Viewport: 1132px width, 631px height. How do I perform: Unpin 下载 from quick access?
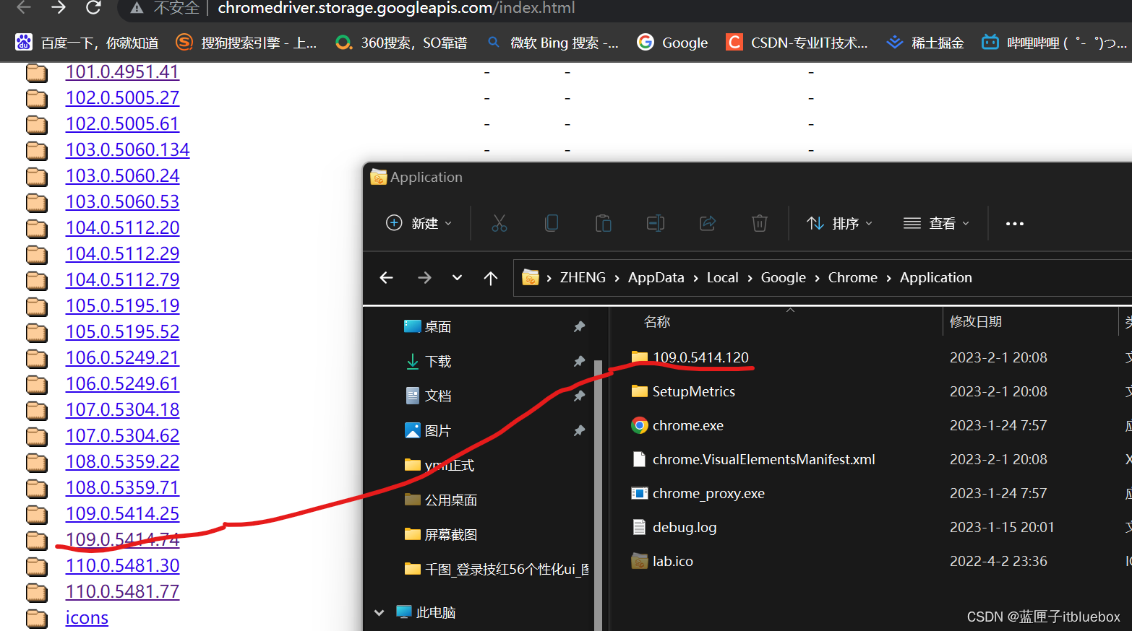tap(579, 362)
